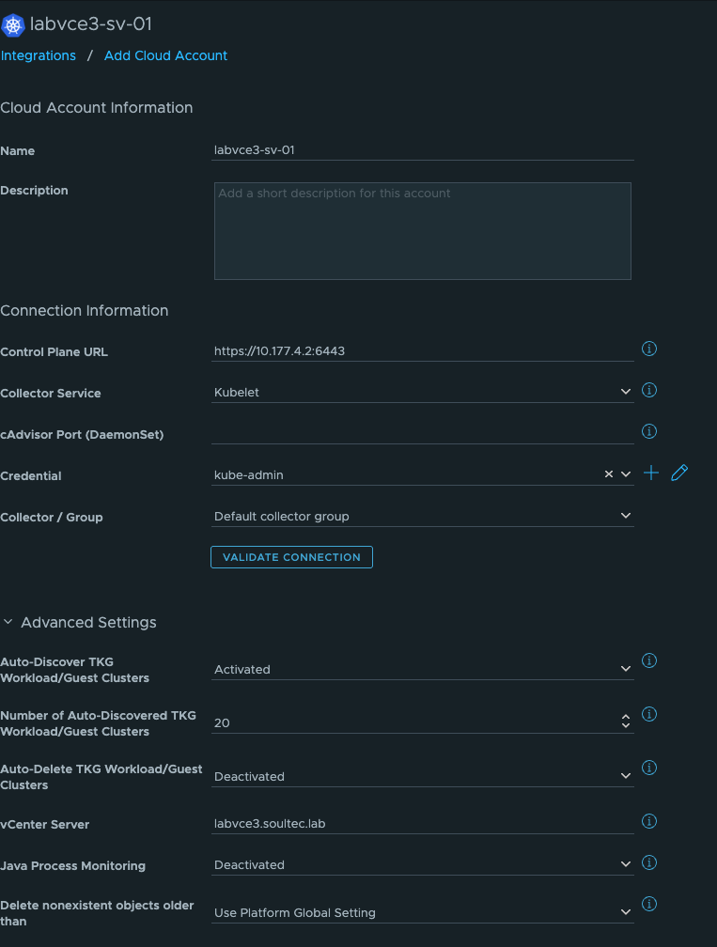Viewport: 717px width, 947px height.
Task: Open Delete nonexistent objects older than dropdown
Action: click(x=422, y=912)
